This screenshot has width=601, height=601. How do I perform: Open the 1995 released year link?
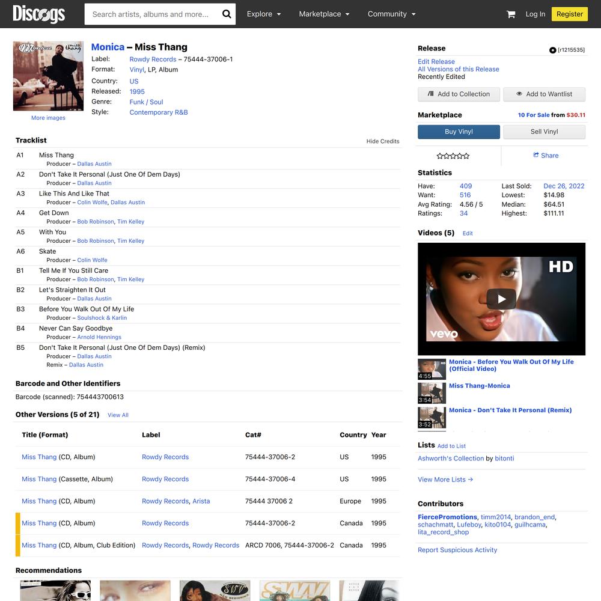137,91
